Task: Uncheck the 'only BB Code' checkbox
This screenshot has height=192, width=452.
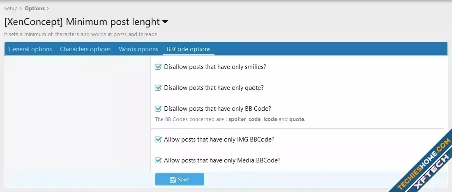Action: (x=158, y=109)
